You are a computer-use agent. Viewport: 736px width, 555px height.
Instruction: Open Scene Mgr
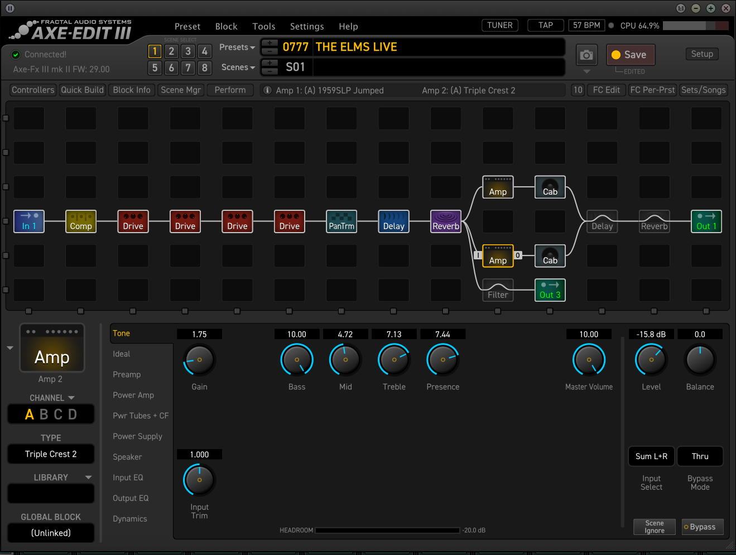[181, 90]
